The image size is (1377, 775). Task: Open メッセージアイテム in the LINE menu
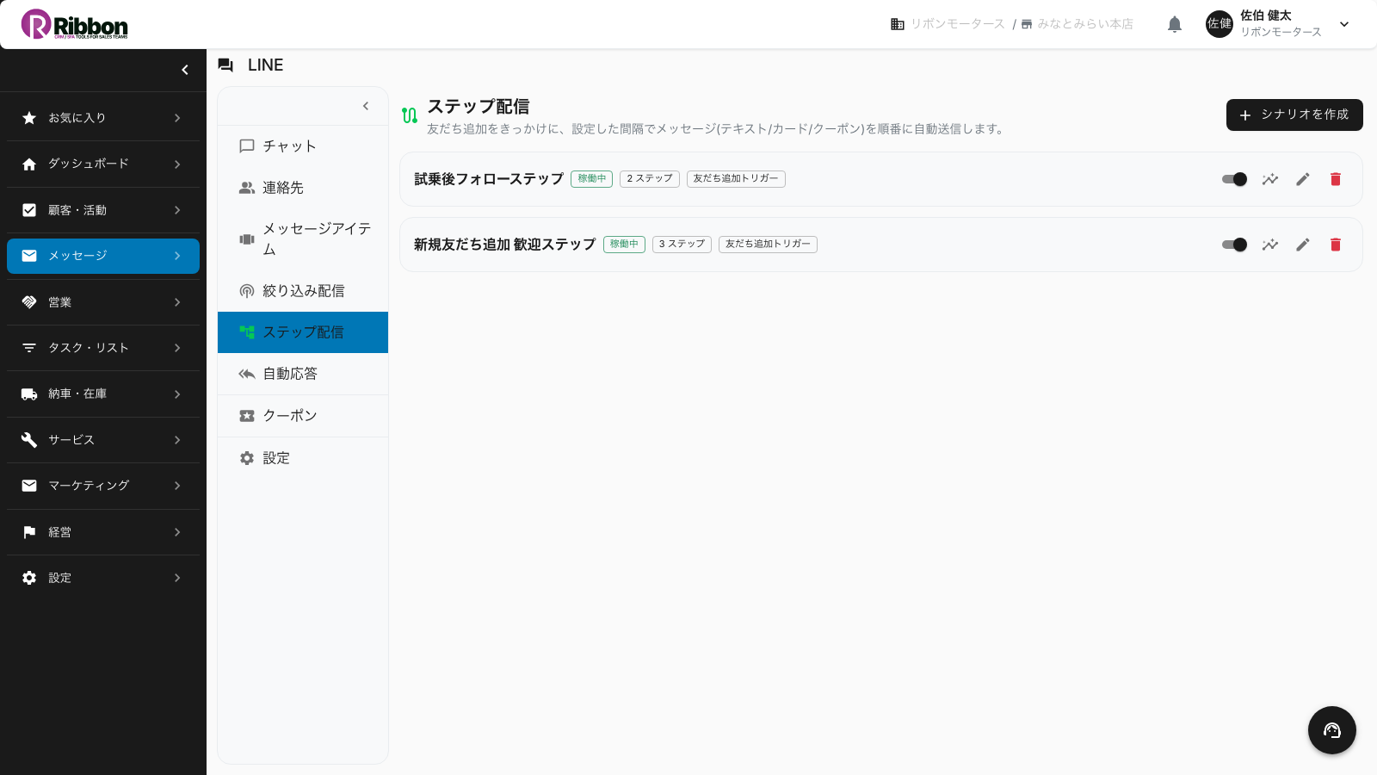(x=303, y=239)
